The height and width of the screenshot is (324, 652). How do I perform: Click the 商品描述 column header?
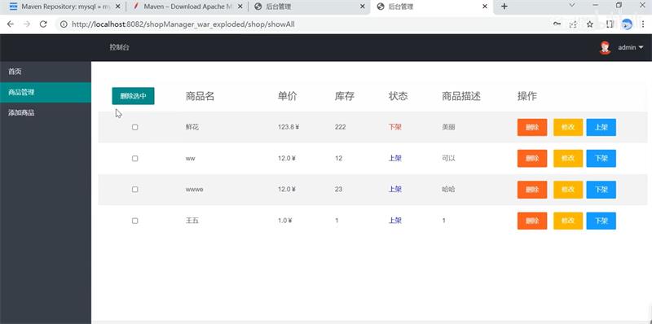coord(461,96)
